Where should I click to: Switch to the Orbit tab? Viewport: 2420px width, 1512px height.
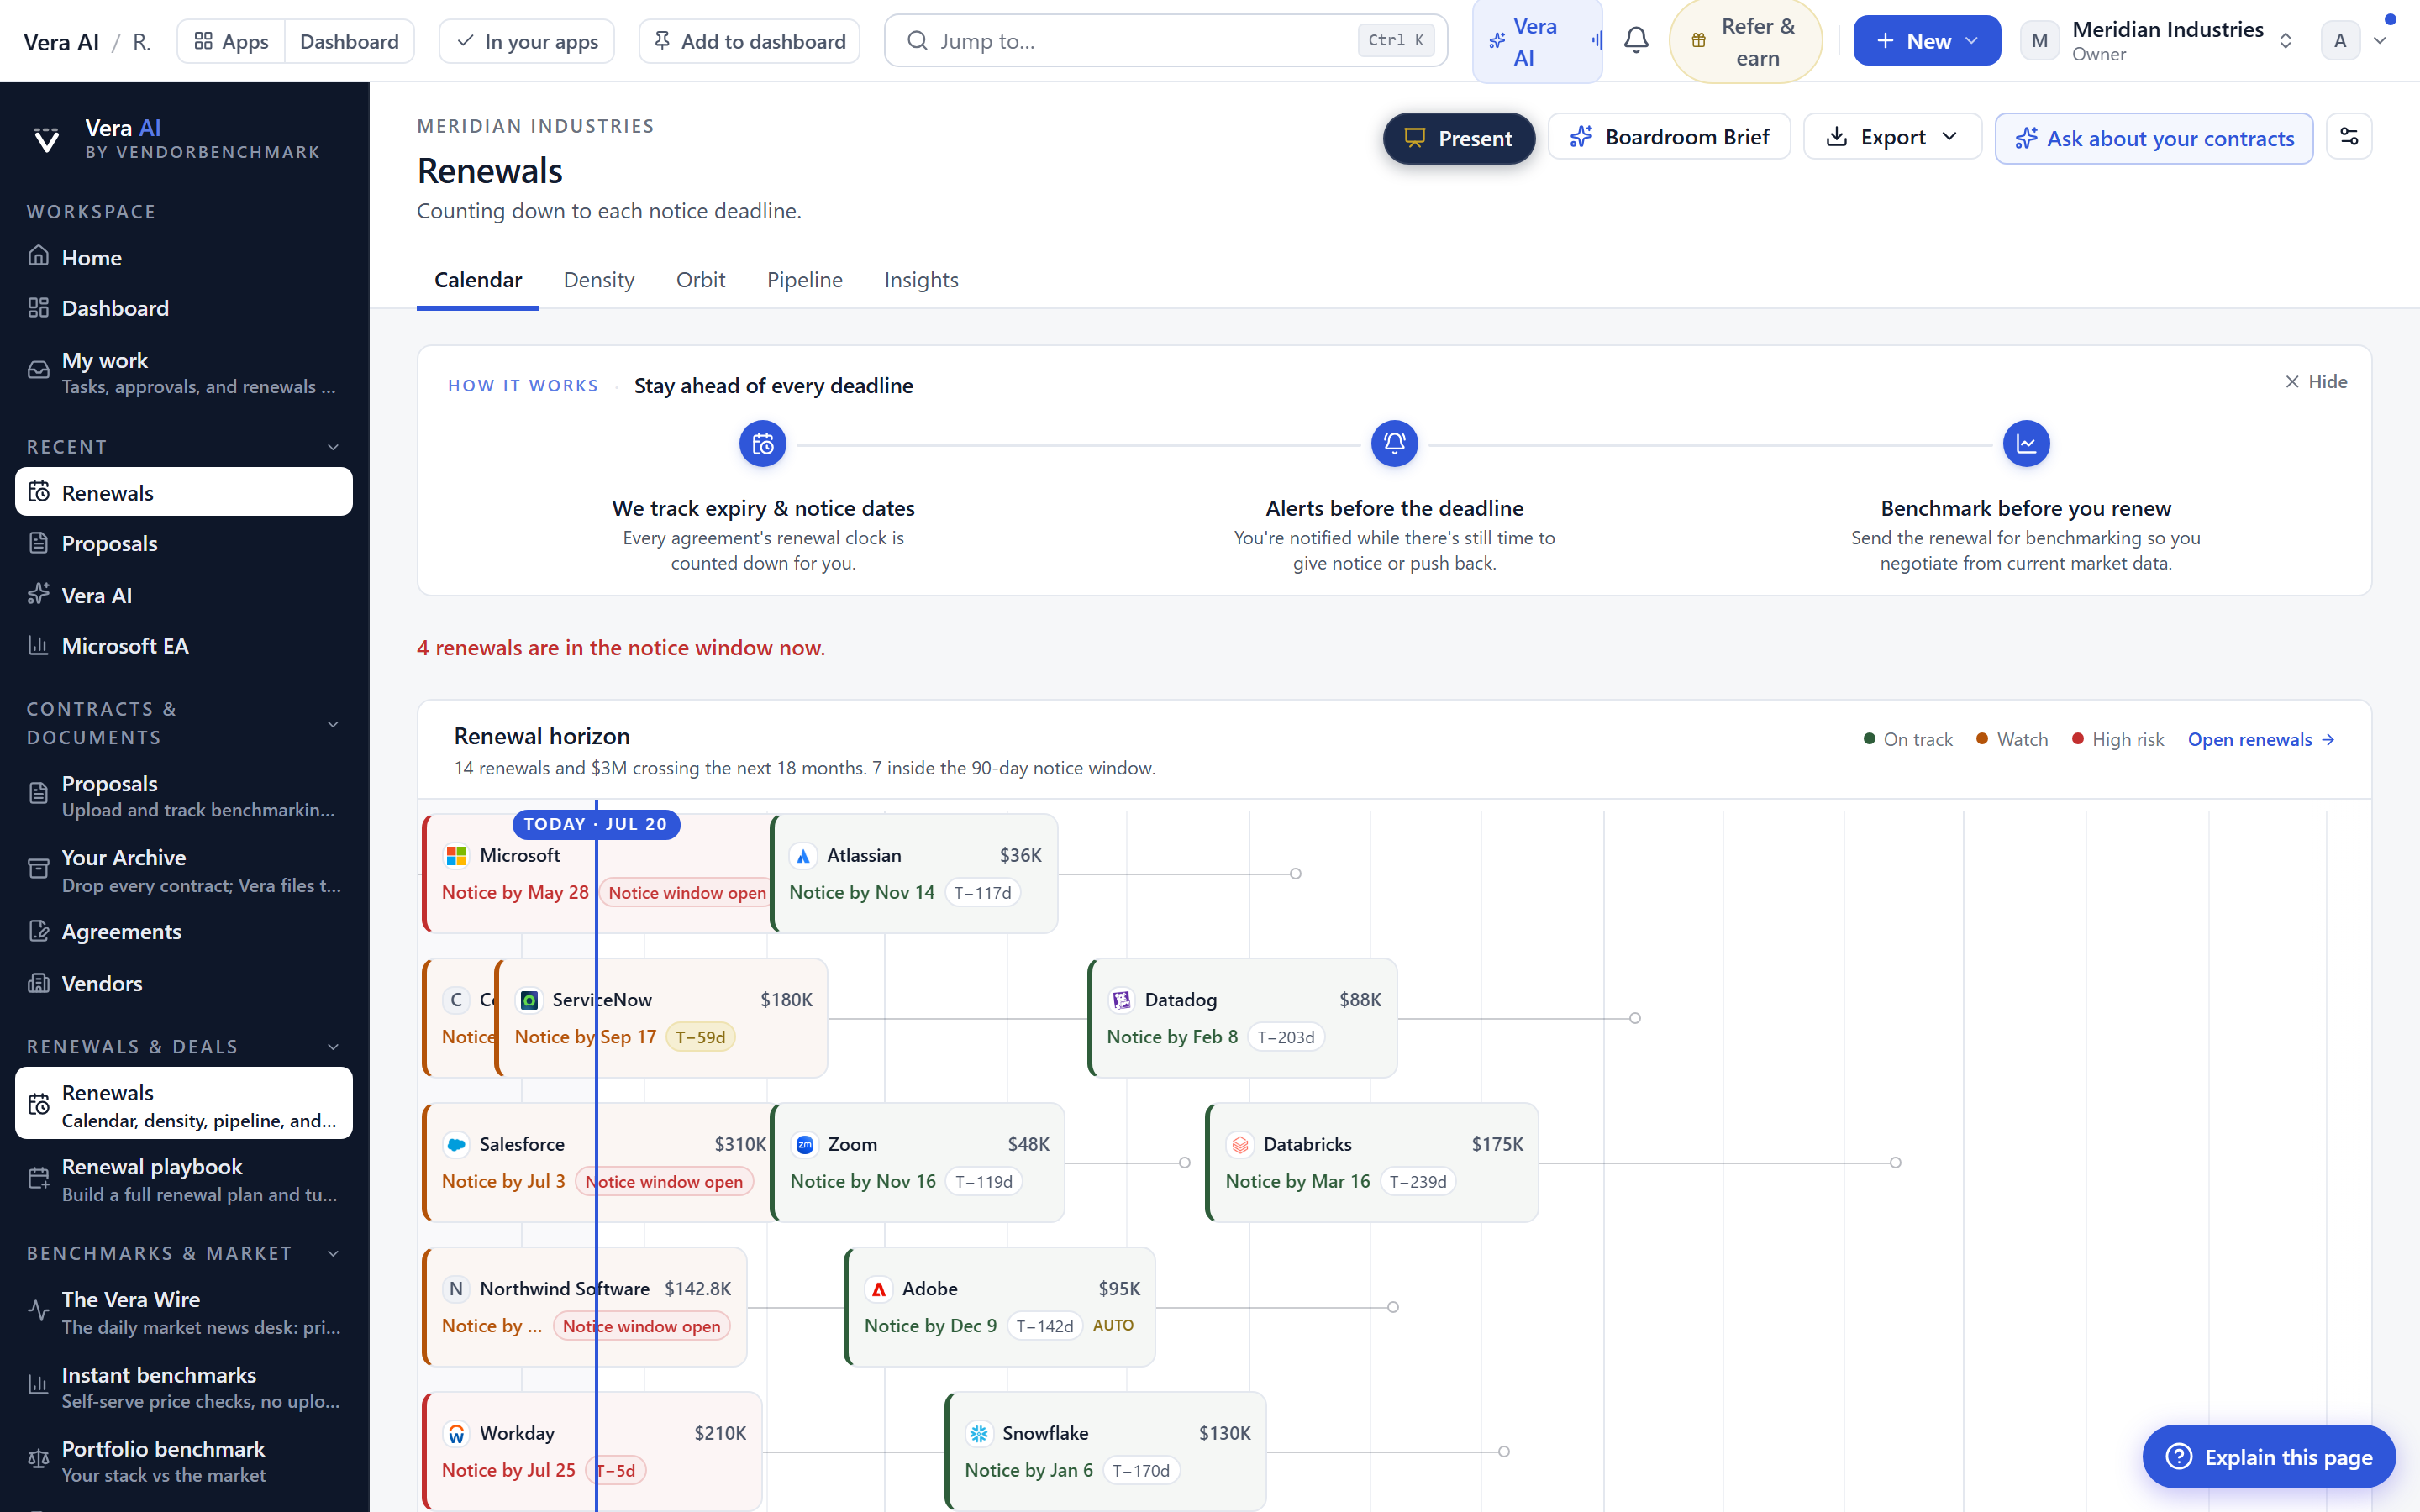(x=700, y=280)
